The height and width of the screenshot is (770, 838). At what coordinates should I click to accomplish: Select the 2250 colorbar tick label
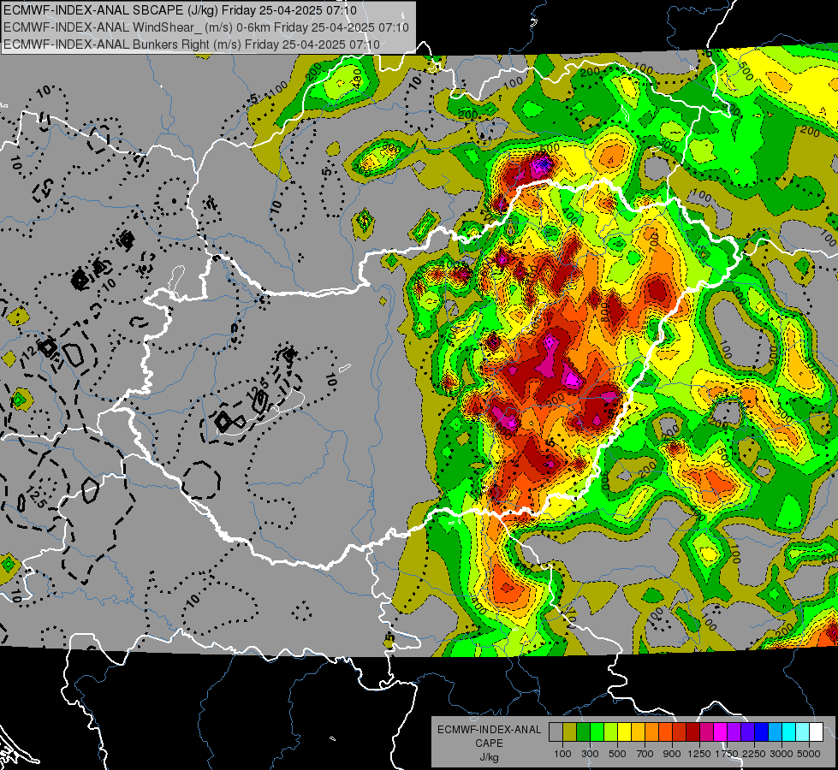[x=754, y=754]
